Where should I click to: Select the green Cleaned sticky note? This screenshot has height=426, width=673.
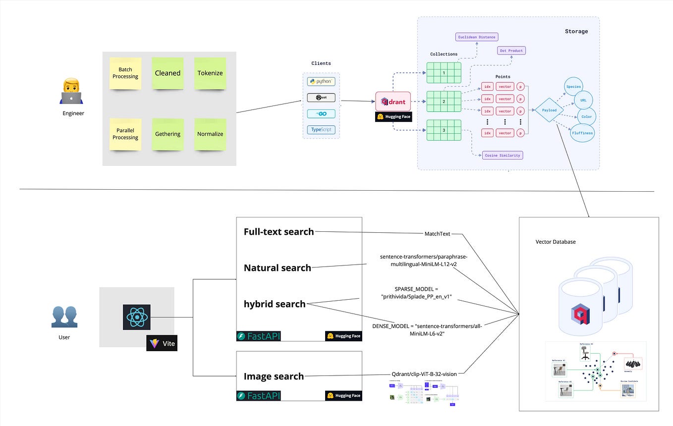[x=168, y=73]
